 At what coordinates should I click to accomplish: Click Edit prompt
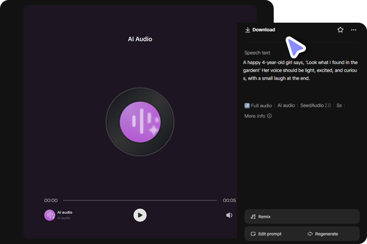click(x=266, y=234)
